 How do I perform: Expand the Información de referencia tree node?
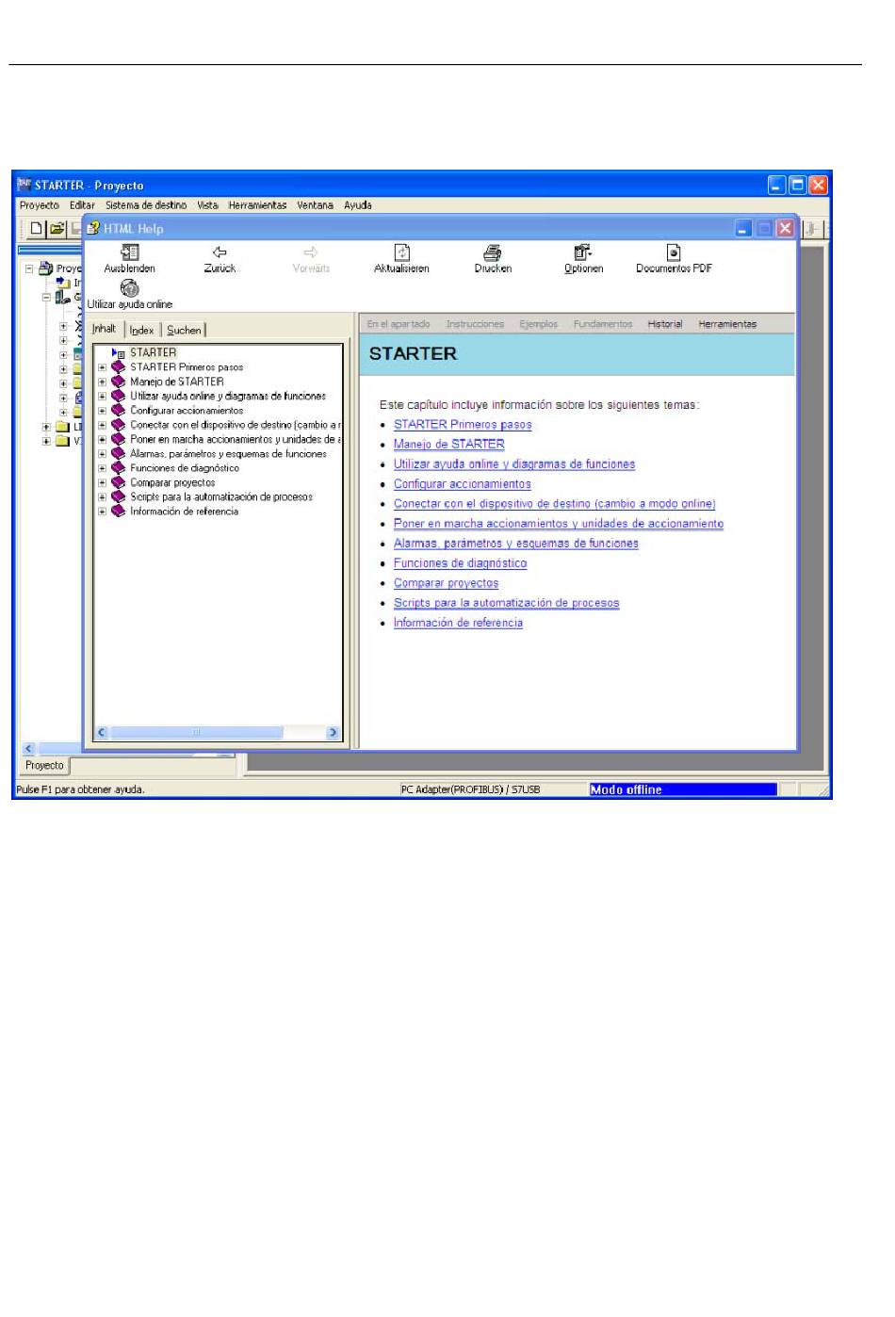pos(102,512)
